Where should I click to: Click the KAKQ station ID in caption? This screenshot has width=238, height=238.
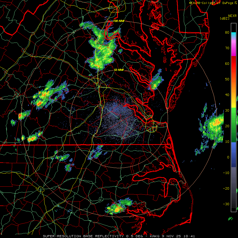coord(155,236)
